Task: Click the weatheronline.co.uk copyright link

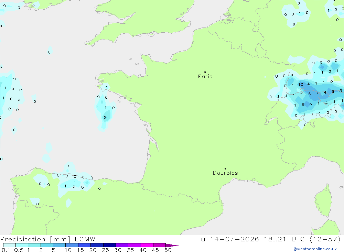Action: 315,249
